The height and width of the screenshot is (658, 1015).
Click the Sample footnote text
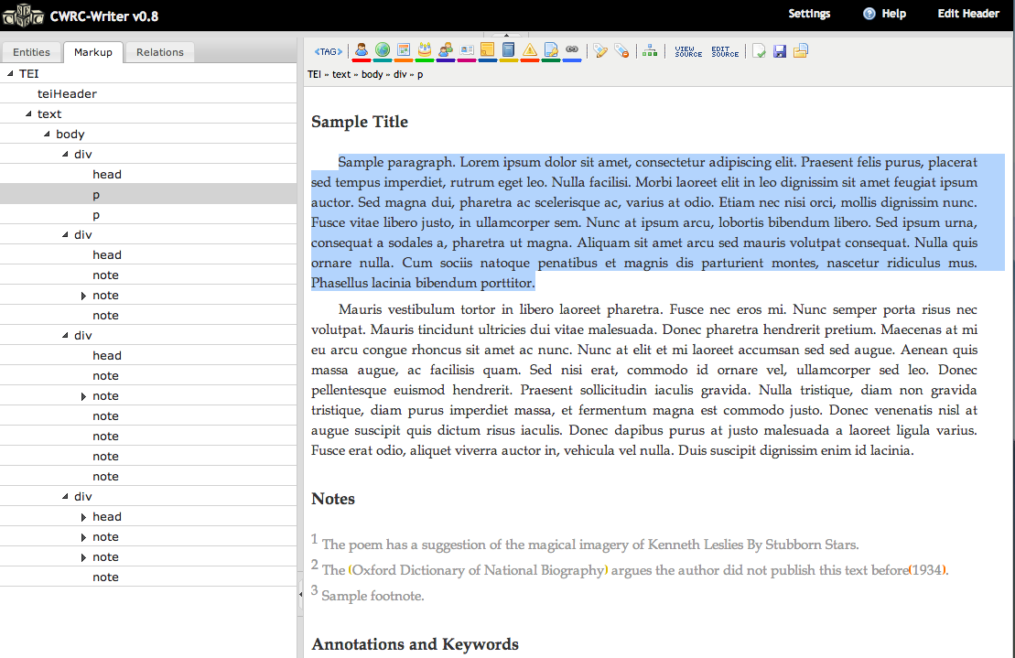373,596
